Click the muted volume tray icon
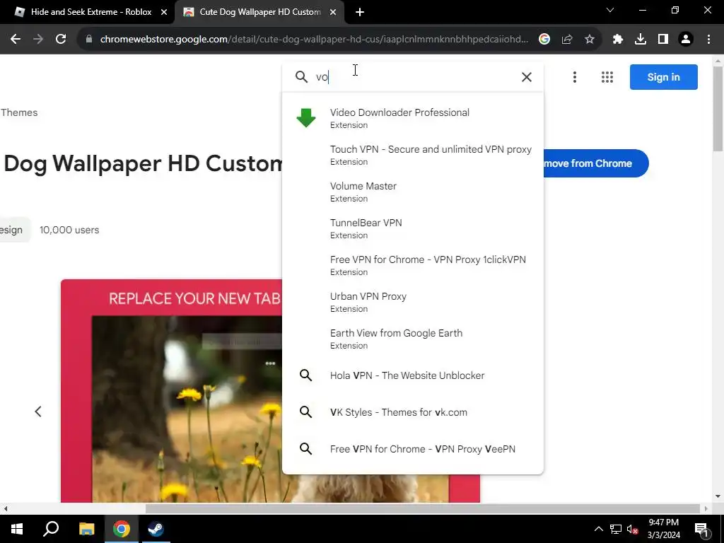This screenshot has width=724, height=543. point(633,529)
